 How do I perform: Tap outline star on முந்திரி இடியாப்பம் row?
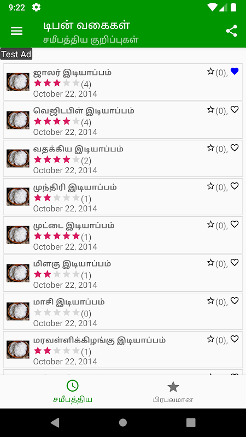click(210, 186)
